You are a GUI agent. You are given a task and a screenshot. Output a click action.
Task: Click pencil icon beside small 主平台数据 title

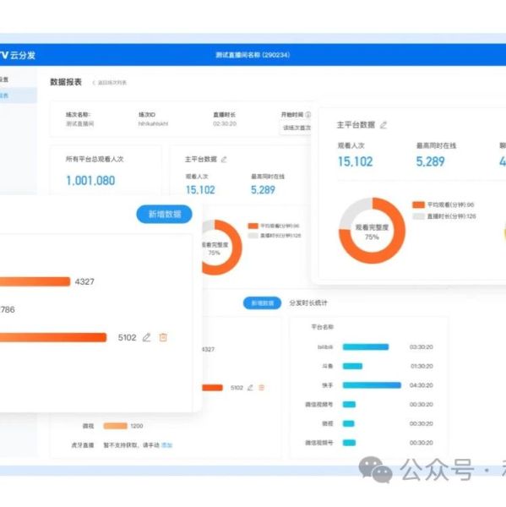pyautogui.click(x=224, y=160)
